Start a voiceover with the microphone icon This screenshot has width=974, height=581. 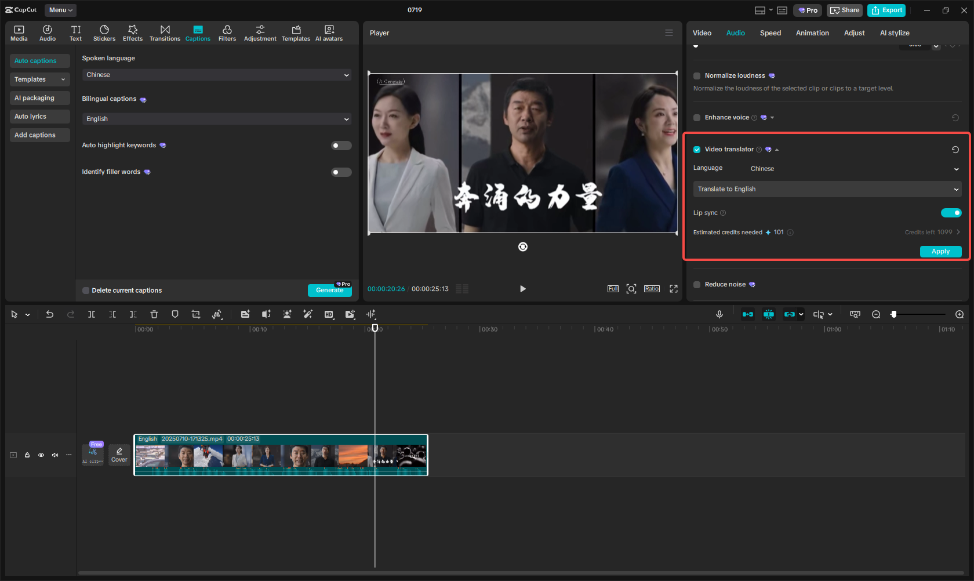719,314
